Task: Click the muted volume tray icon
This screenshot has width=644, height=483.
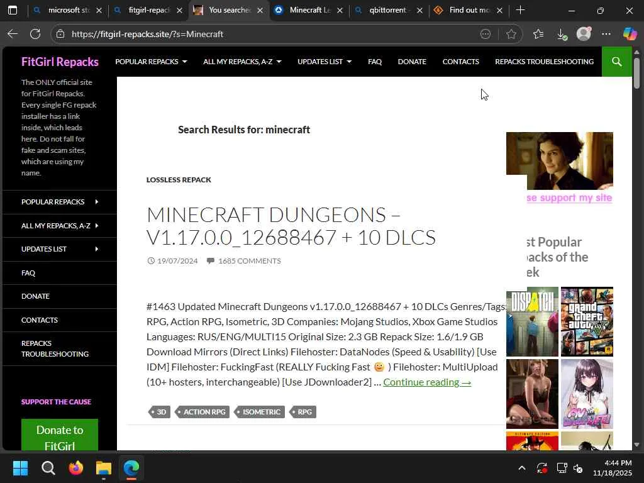Action: click(579, 468)
